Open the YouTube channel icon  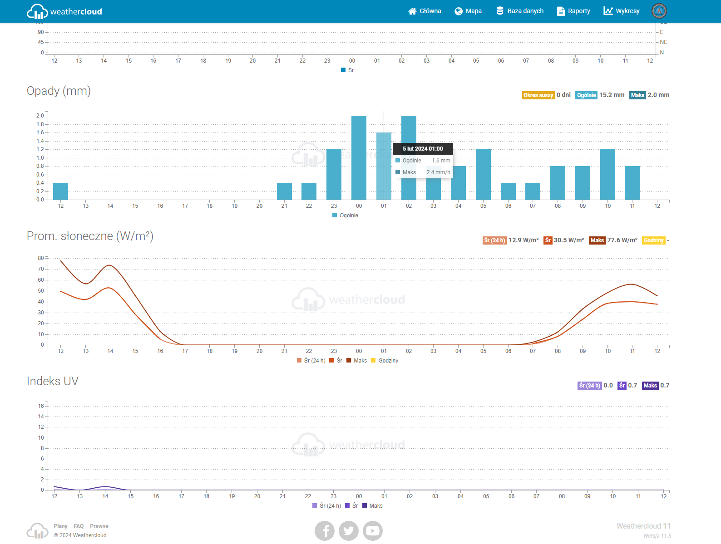pos(373,531)
